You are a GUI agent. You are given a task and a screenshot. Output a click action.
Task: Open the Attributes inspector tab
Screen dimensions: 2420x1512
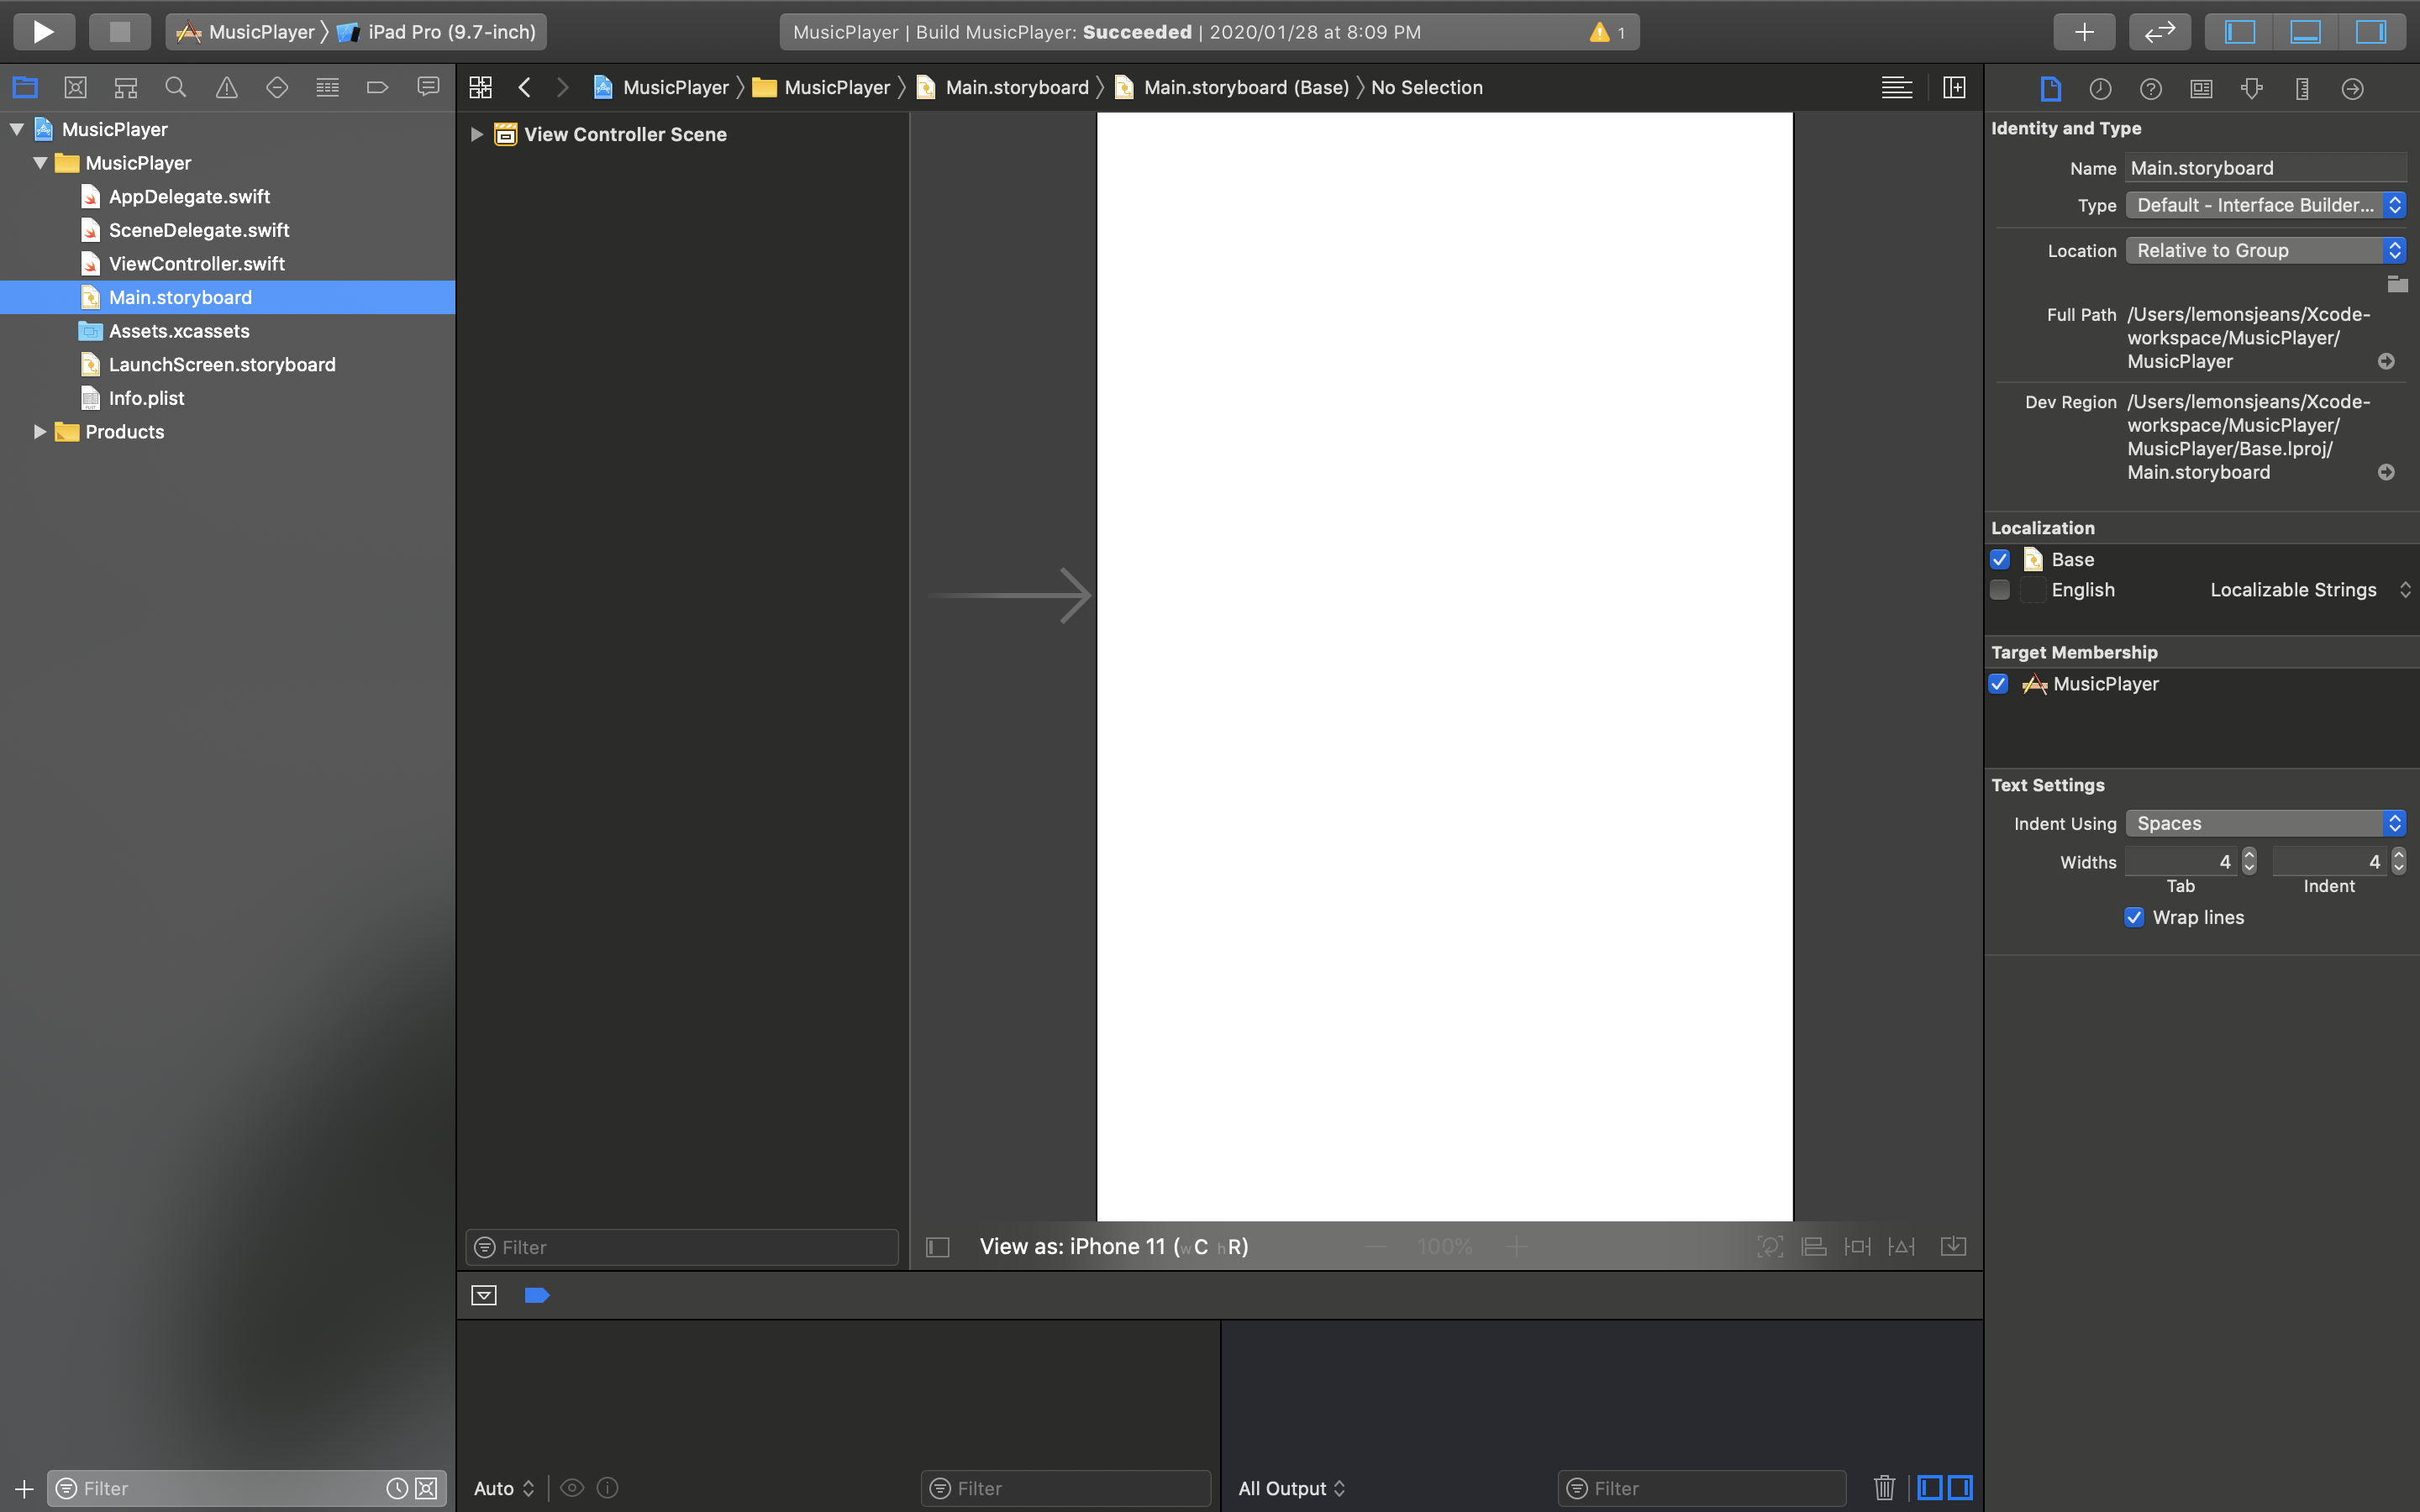2251,89
